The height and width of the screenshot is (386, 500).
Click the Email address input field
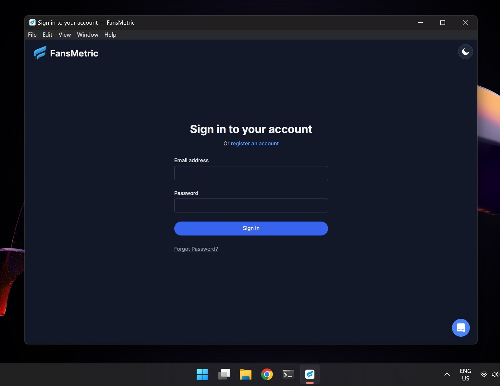[x=251, y=173]
